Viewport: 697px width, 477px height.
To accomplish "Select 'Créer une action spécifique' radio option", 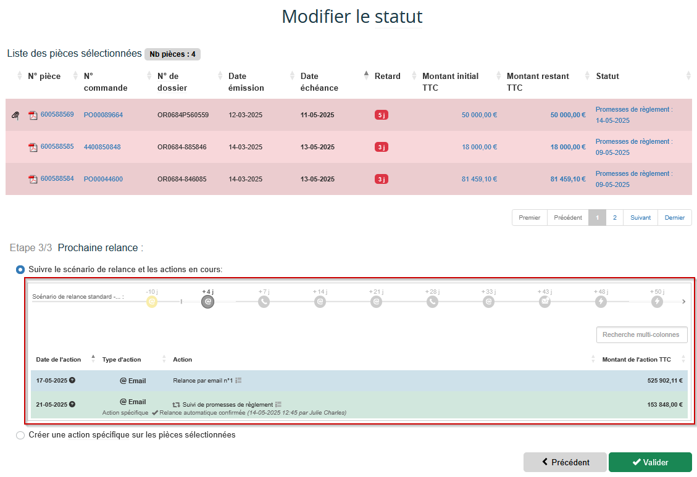I will coord(20,435).
